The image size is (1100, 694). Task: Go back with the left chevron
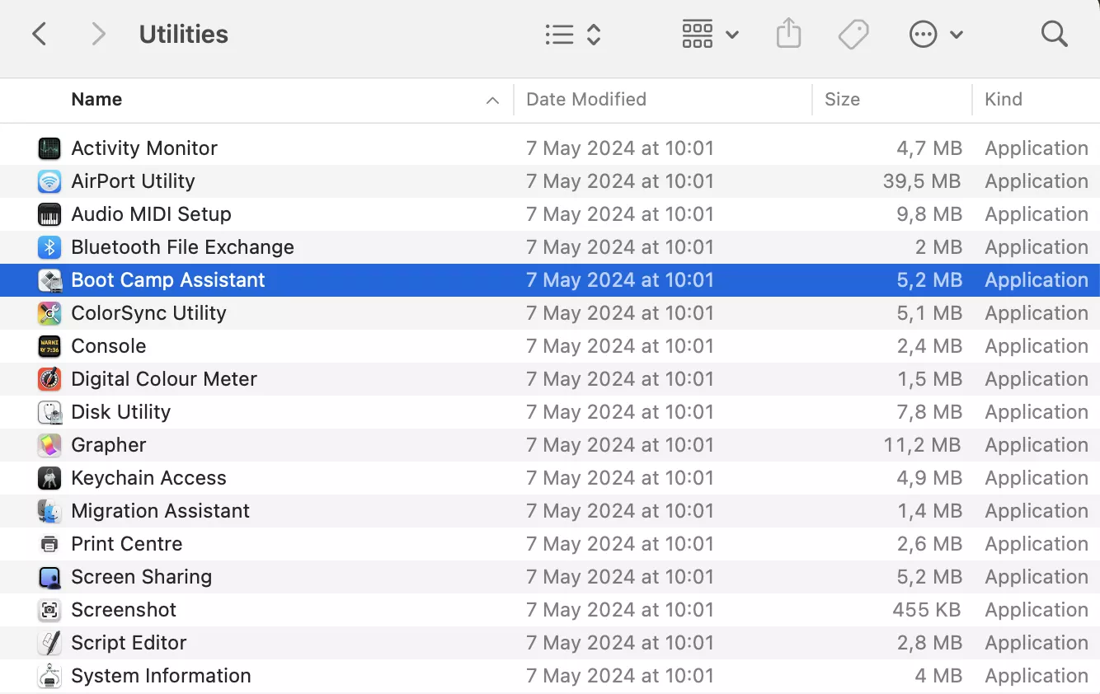click(x=39, y=35)
